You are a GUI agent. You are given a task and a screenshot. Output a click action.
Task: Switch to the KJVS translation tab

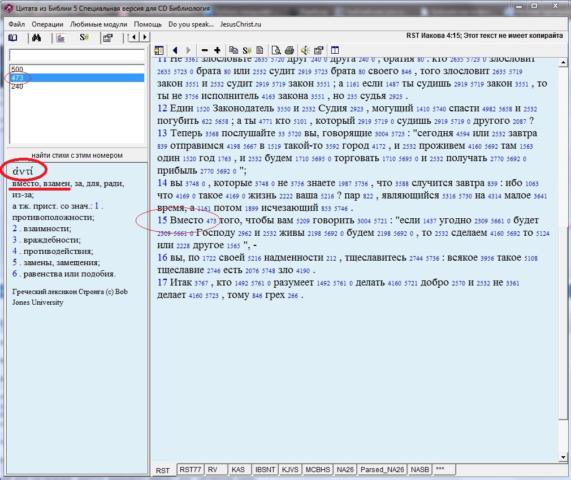(x=290, y=470)
